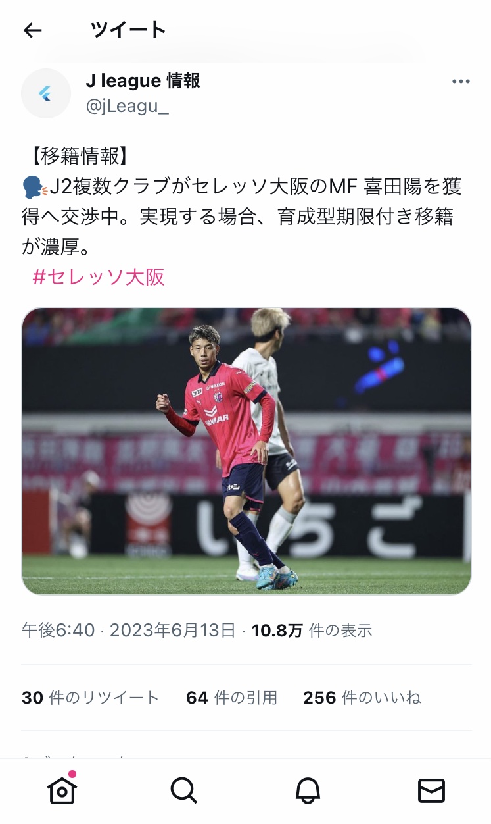Screen dimensions: 491x824
Task: View the 64 件の引用 list
Action: coord(231,698)
